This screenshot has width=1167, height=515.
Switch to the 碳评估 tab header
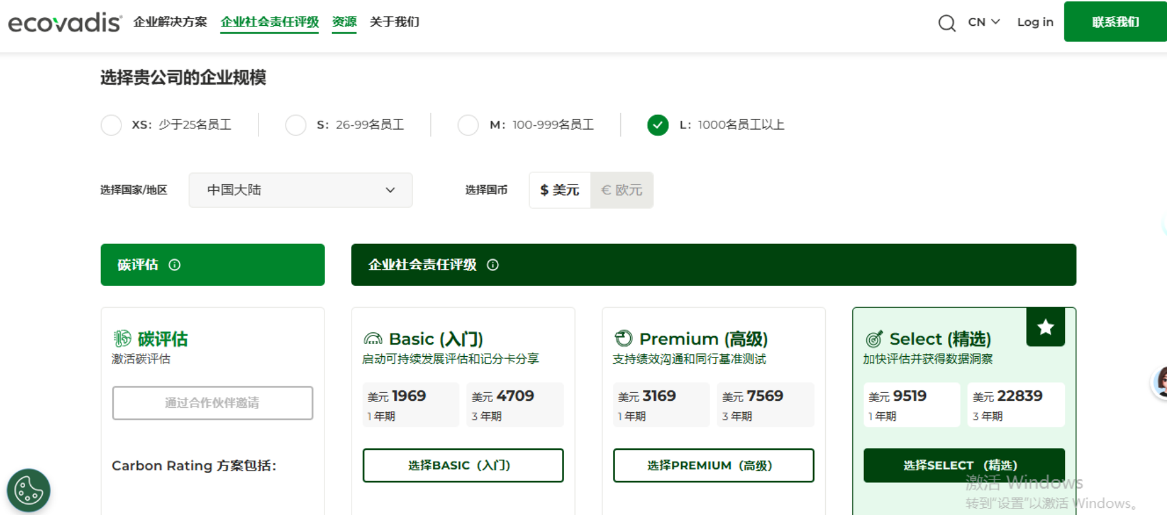pyautogui.click(x=213, y=265)
